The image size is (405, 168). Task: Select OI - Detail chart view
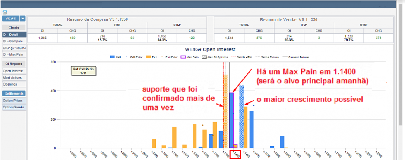pos(14,35)
